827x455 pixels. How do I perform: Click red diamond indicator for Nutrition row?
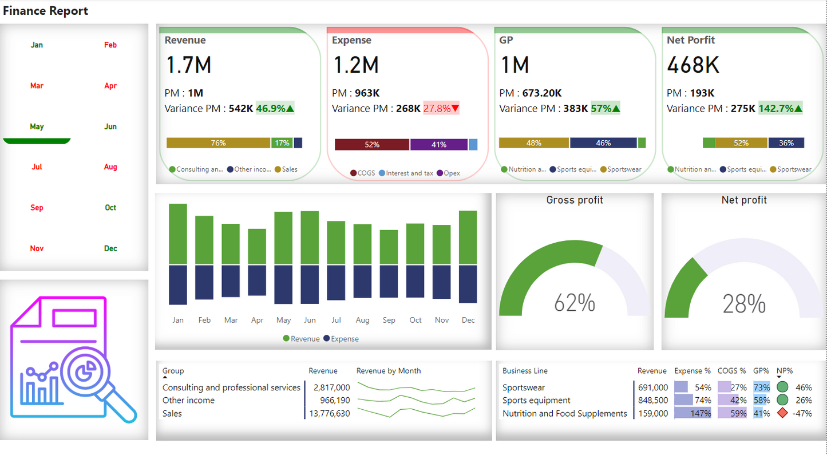[x=782, y=413]
